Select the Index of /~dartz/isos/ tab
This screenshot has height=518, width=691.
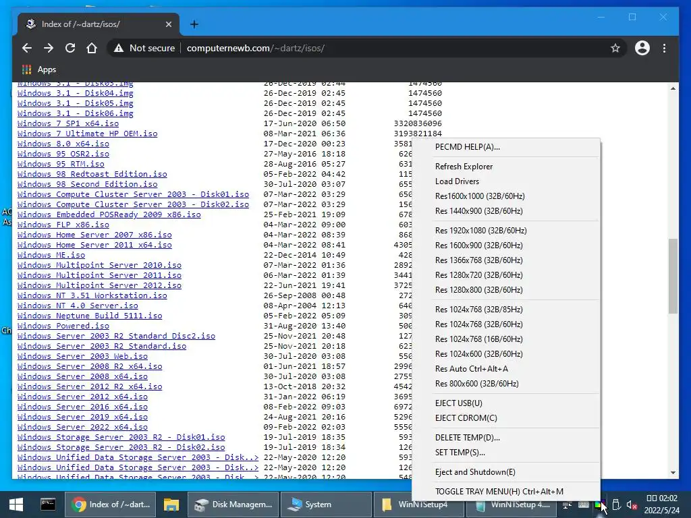tap(99, 24)
